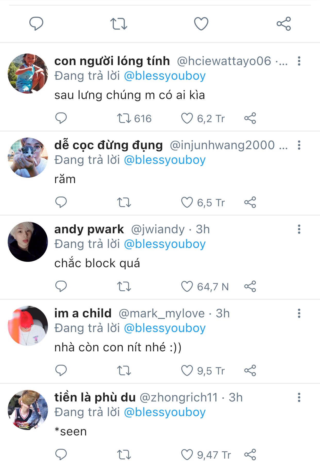Share the 'răm' reply
The height and width of the screenshot is (465, 320).
(250, 202)
